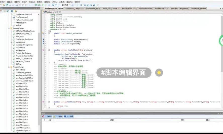Viewport: 223px width, 134px height.
Task: Select ModBusTcp.cs in the project tree
Action: 21,122
